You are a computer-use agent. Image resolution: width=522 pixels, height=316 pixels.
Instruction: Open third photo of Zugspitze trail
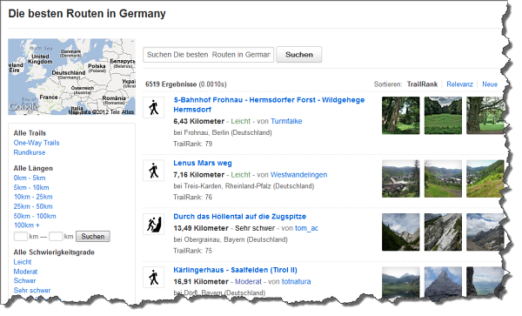[x=485, y=232]
